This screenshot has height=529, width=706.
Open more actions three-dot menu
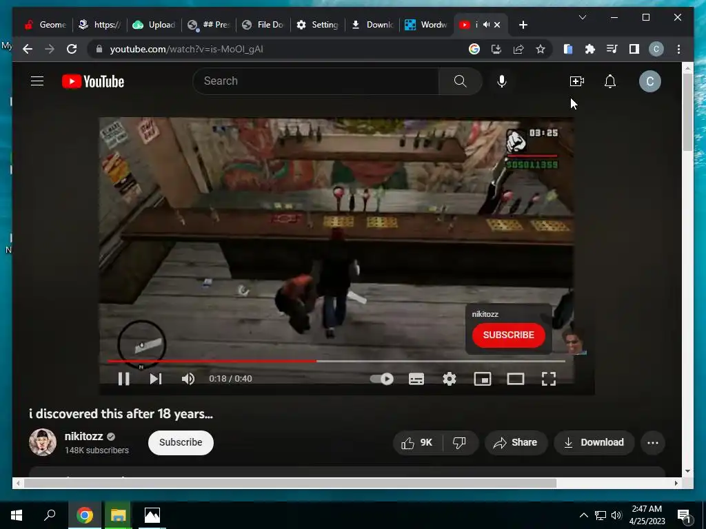tap(652, 443)
